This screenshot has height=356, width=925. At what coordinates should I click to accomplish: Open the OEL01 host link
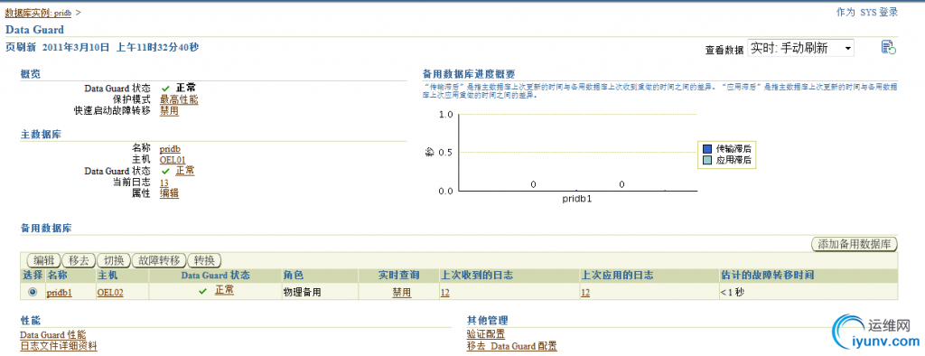click(x=173, y=159)
